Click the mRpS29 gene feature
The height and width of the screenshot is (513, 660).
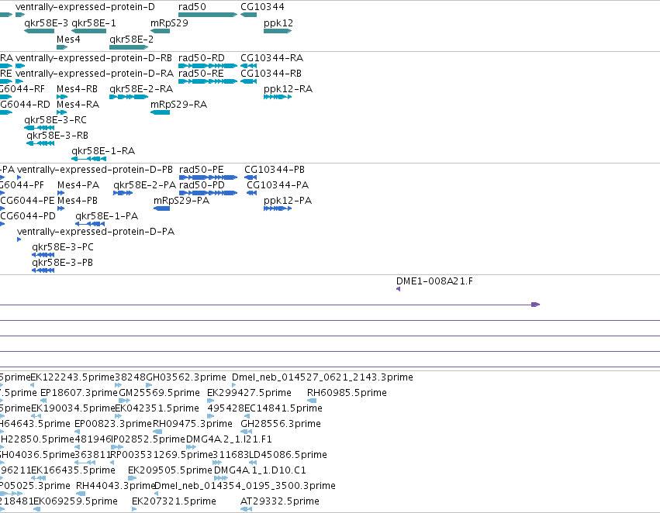coord(160,31)
